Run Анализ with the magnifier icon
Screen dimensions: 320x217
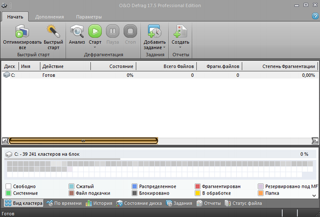(77, 31)
